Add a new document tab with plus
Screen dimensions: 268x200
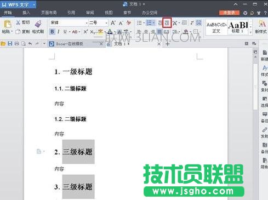(x=168, y=44)
